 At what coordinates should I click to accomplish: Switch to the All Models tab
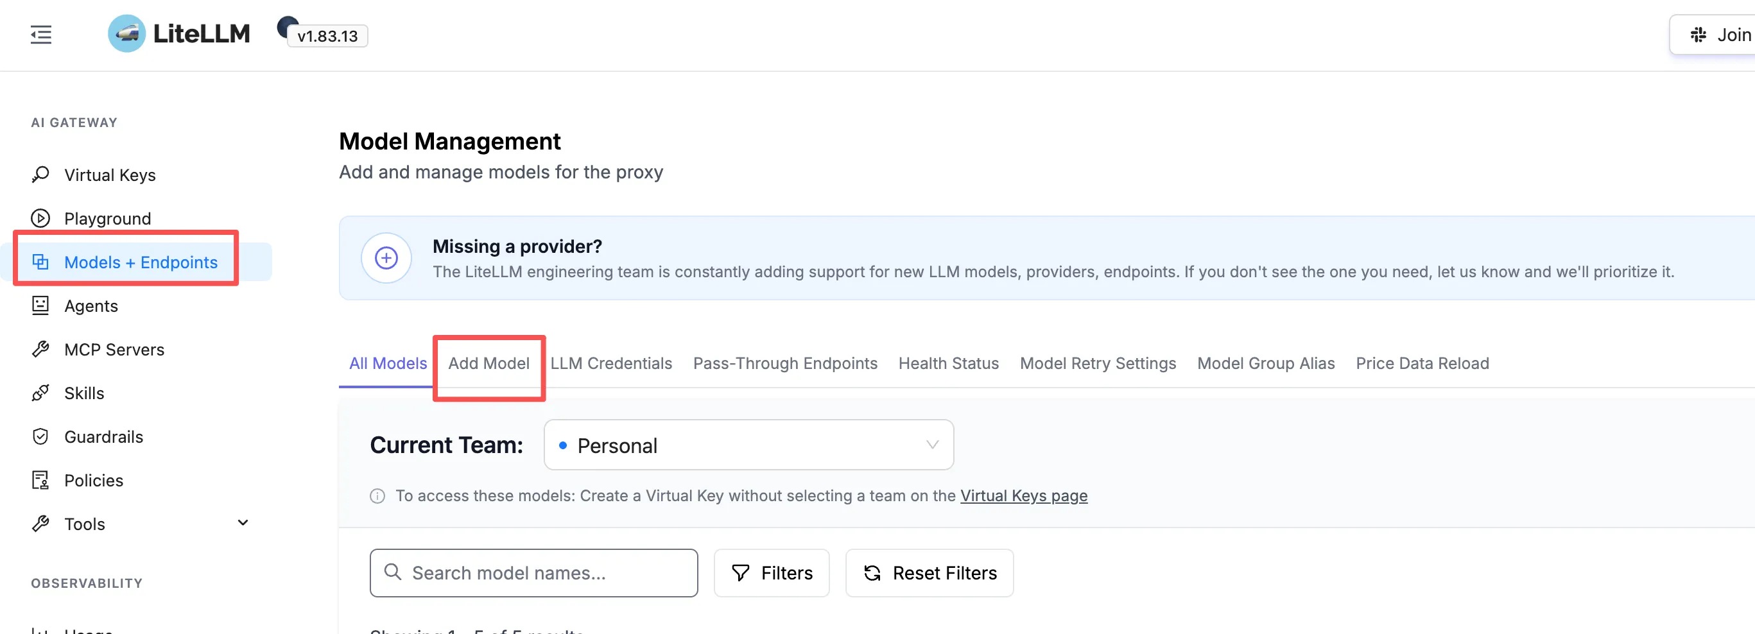pyautogui.click(x=388, y=364)
